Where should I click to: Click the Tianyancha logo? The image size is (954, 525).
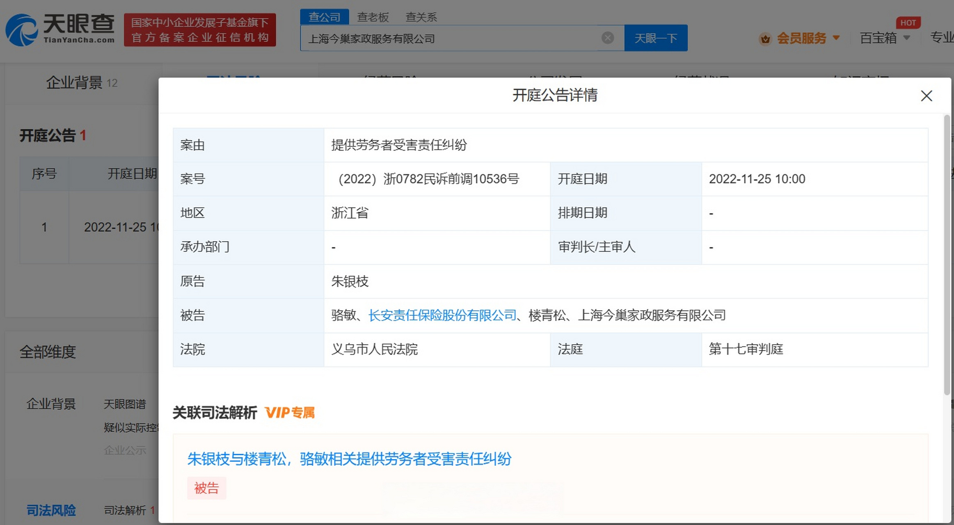[60, 29]
